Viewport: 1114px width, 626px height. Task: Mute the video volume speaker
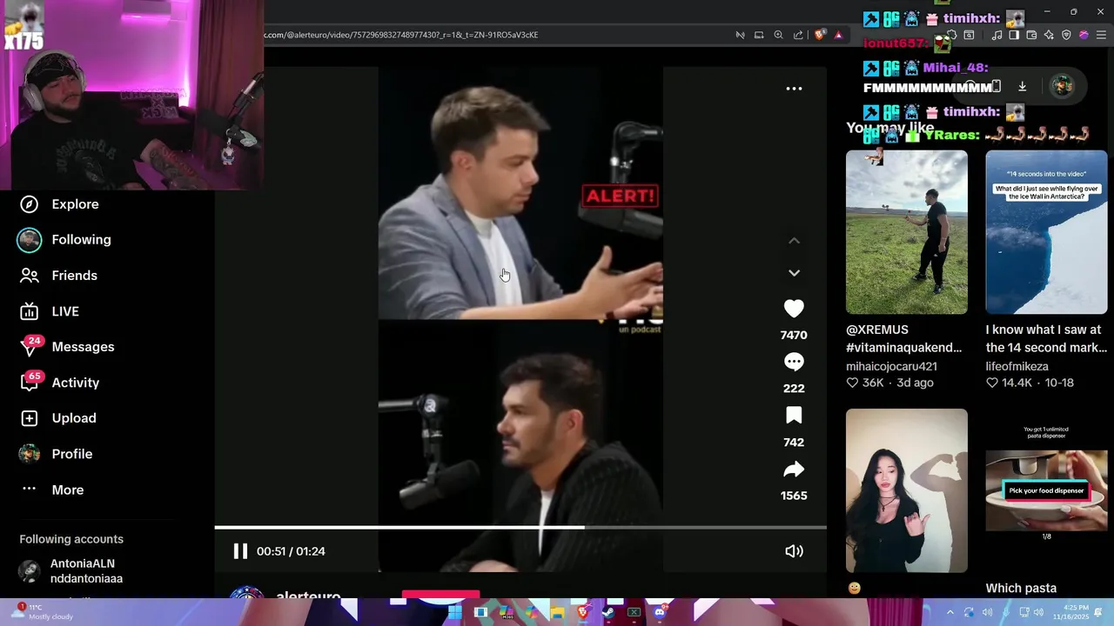coord(794,551)
